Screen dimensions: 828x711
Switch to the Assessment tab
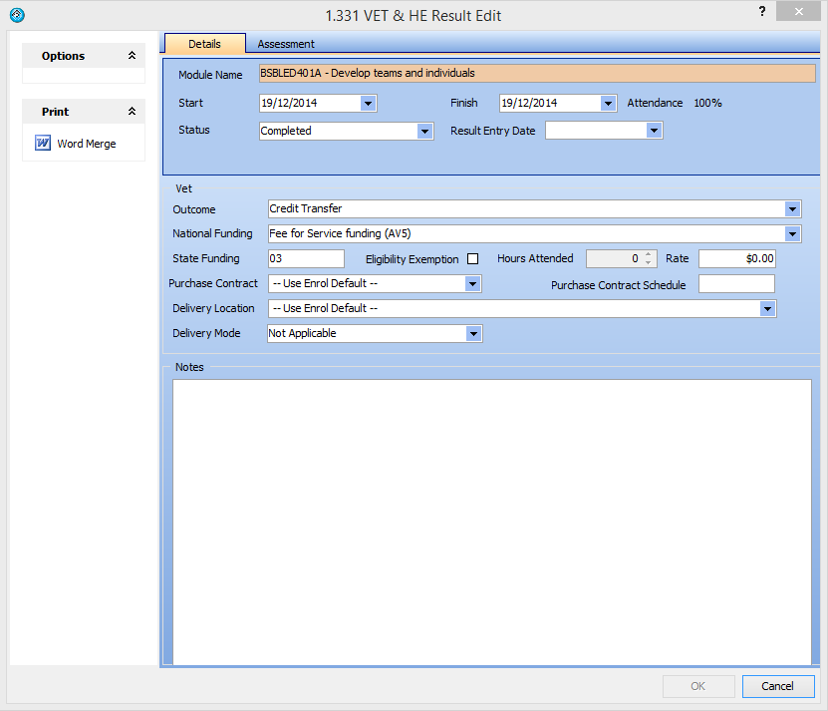pyautogui.click(x=286, y=44)
